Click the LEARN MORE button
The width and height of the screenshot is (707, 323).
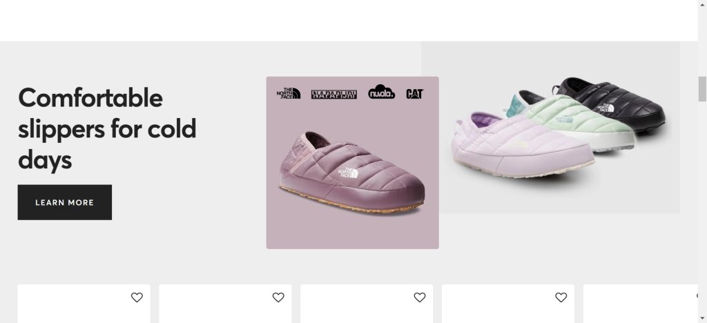64,202
